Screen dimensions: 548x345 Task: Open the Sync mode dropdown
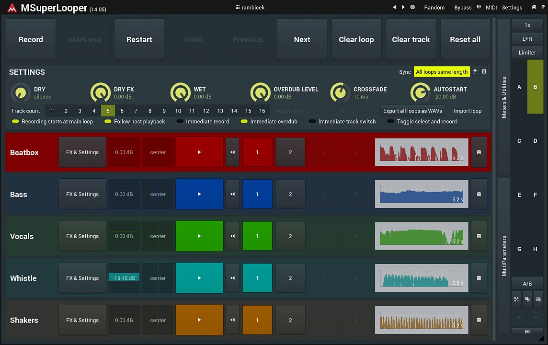[x=441, y=72]
